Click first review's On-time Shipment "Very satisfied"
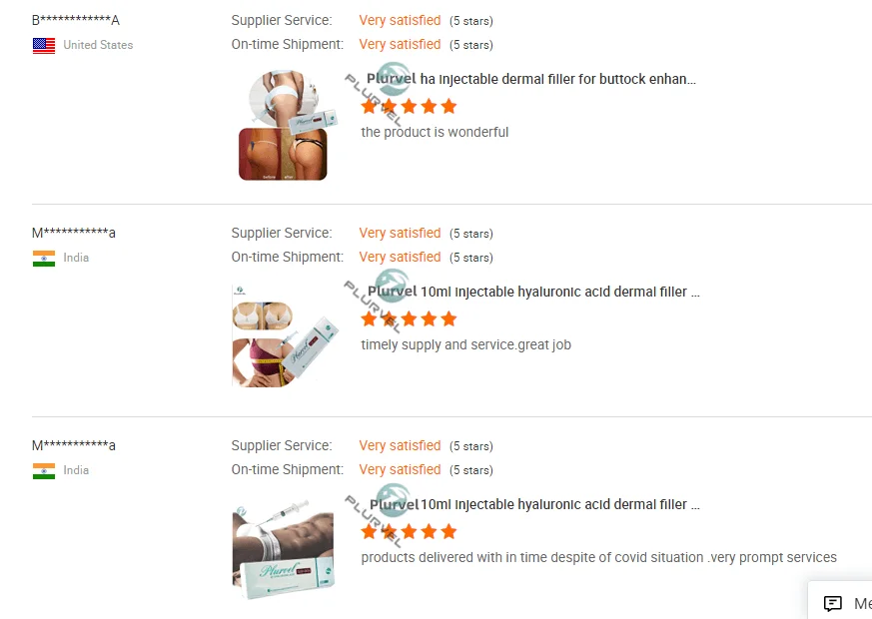The width and height of the screenshot is (872, 619). click(400, 44)
